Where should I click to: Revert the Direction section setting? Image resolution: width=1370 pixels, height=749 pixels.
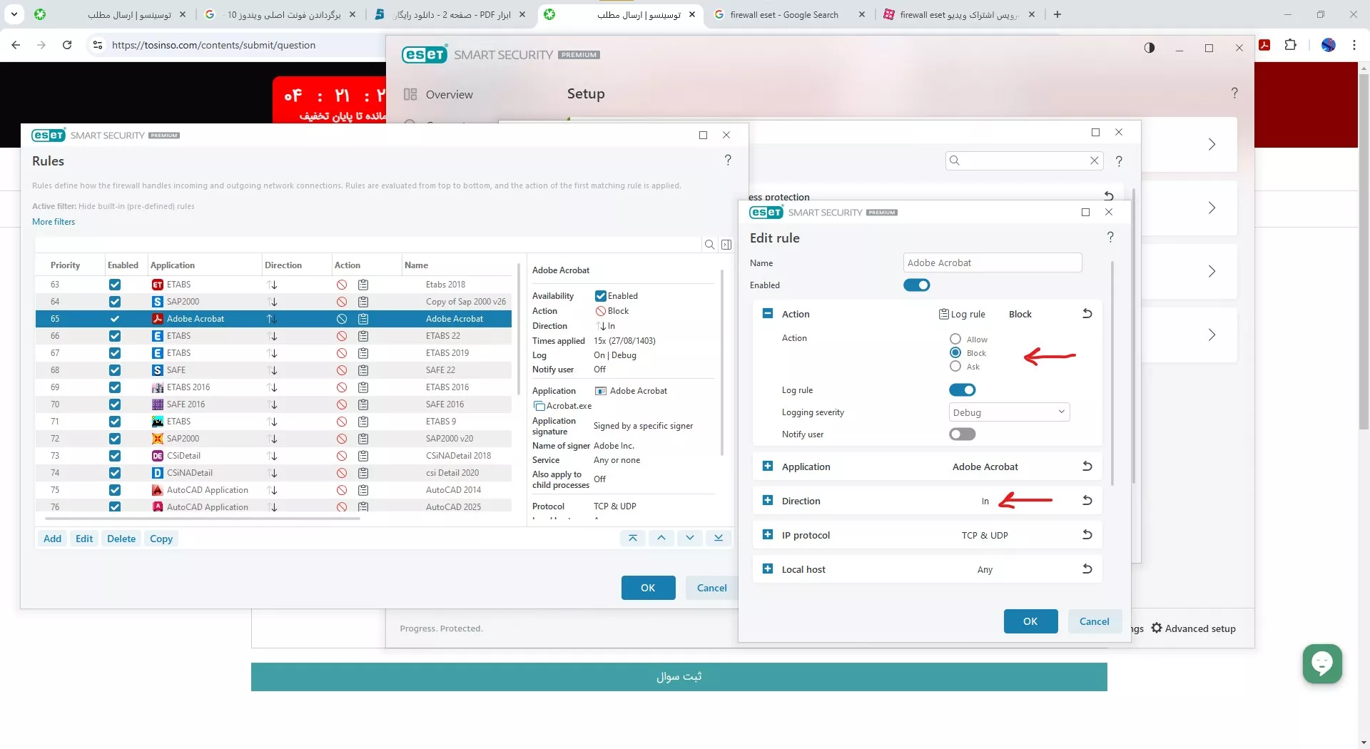[x=1087, y=501]
